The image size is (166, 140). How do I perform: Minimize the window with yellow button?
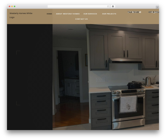click(x=12, y=6)
